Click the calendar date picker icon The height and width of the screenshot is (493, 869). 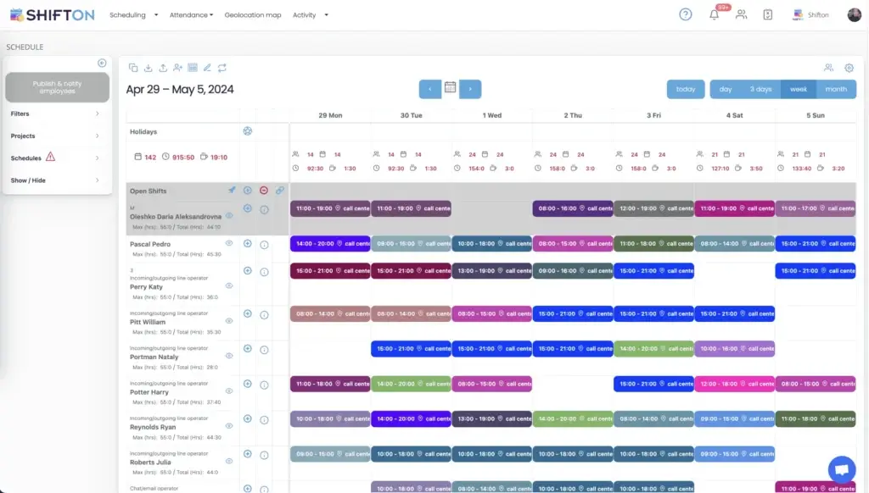[451, 88]
